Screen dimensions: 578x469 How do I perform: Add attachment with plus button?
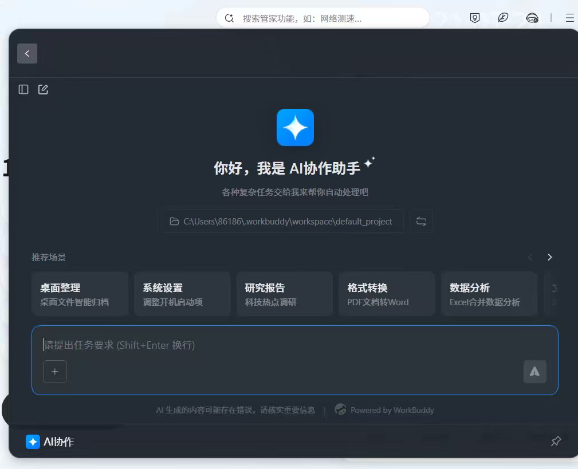55,372
